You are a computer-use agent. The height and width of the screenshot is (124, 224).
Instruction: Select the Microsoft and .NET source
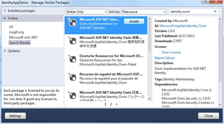[x=23, y=37]
